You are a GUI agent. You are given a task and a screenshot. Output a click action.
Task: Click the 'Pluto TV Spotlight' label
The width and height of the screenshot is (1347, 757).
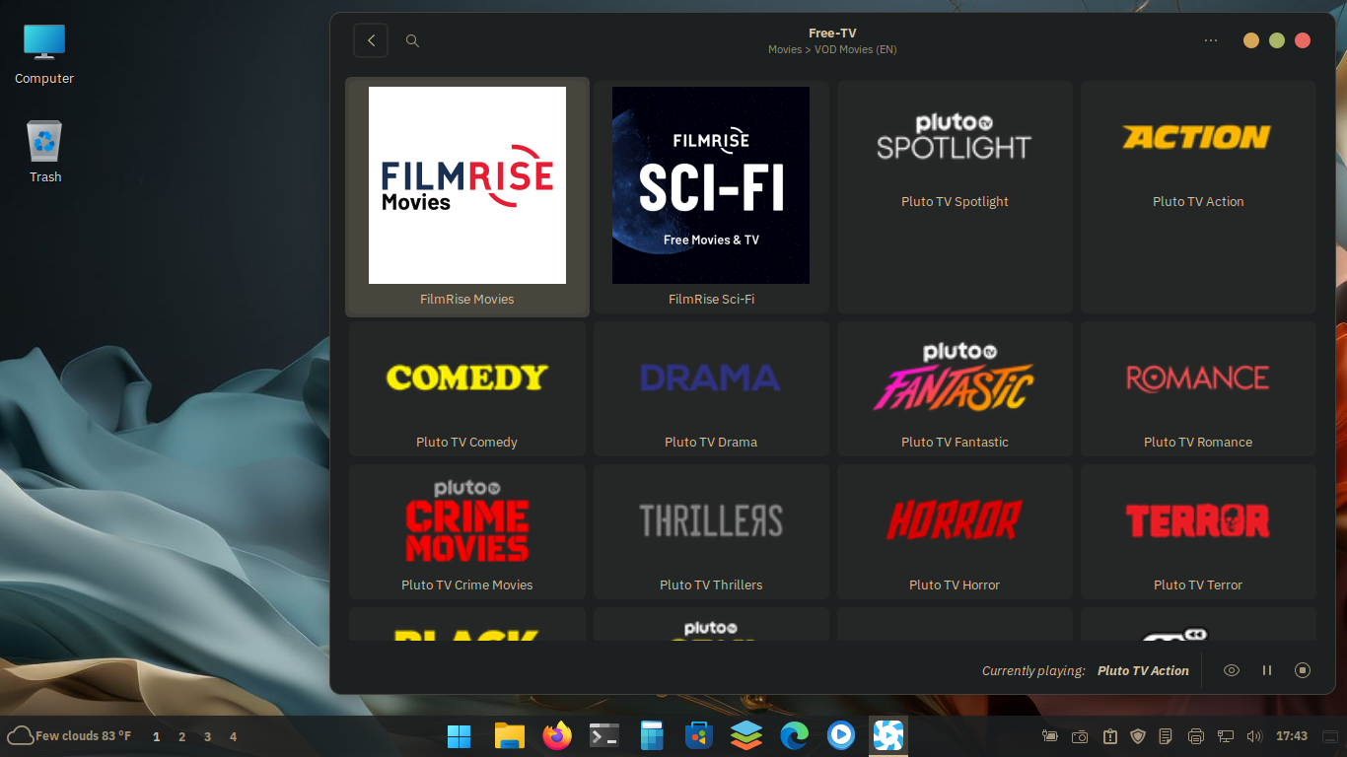pos(955,201)
